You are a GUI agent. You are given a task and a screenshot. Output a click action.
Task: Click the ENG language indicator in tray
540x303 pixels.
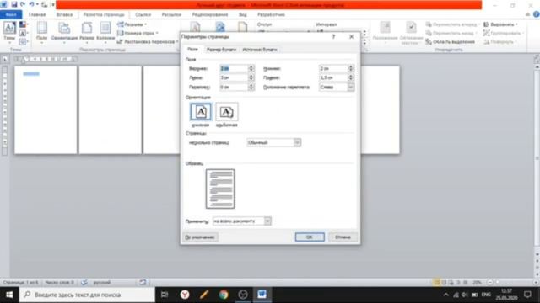[x=486, y=295]
